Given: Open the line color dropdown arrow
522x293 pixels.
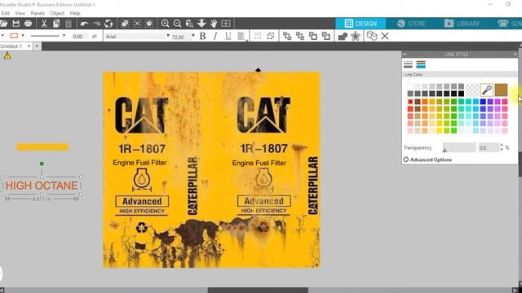Looking at the screenshot, I should click(23, 36).
